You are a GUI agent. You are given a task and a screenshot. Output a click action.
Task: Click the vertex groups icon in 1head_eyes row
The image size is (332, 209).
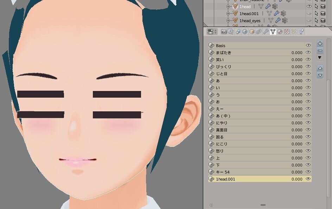click(x=285, y=20)
